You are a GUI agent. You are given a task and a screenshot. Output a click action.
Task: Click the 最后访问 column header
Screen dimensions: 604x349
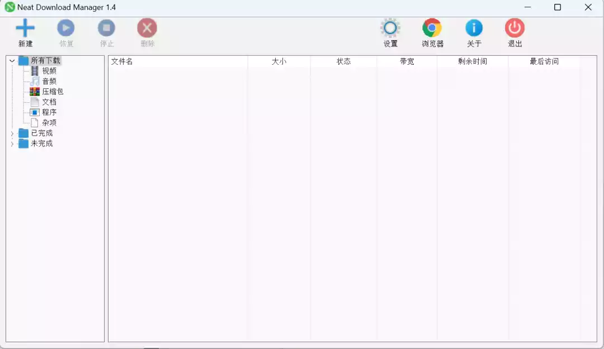544,61
